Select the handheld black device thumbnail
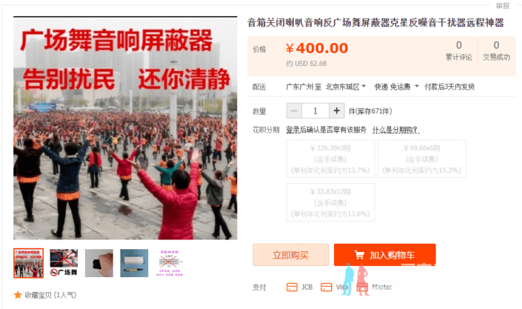522x309 pixels. point(99,262)
